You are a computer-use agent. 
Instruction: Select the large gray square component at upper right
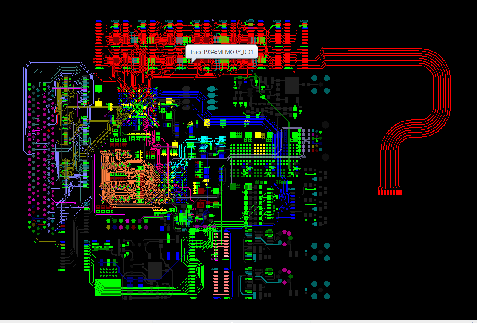click(292, 86)
